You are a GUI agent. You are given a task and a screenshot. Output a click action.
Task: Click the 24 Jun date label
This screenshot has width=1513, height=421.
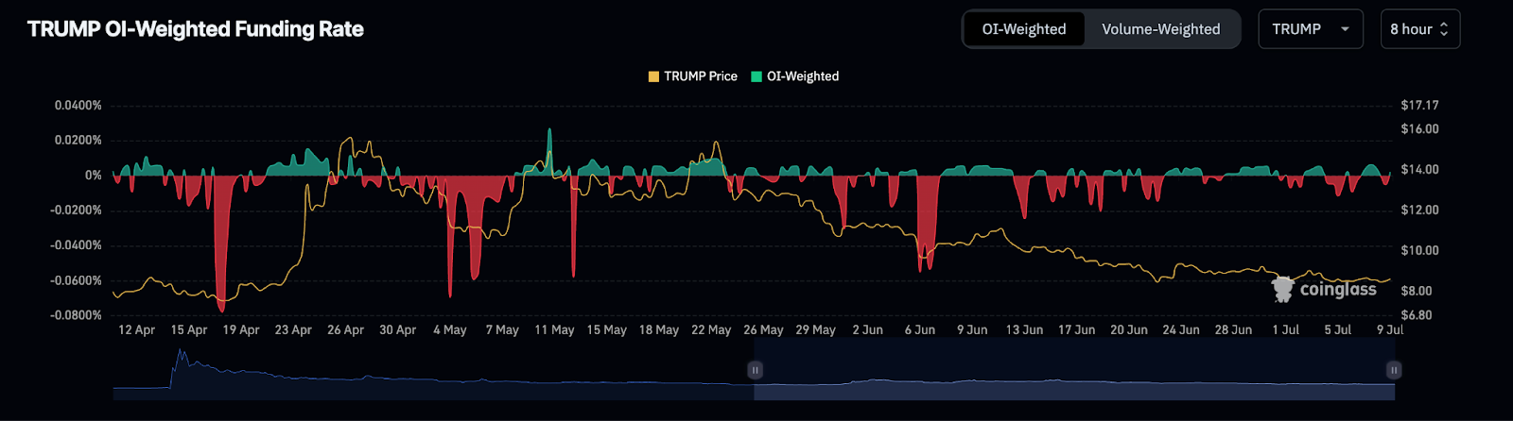coord(1181,329)
